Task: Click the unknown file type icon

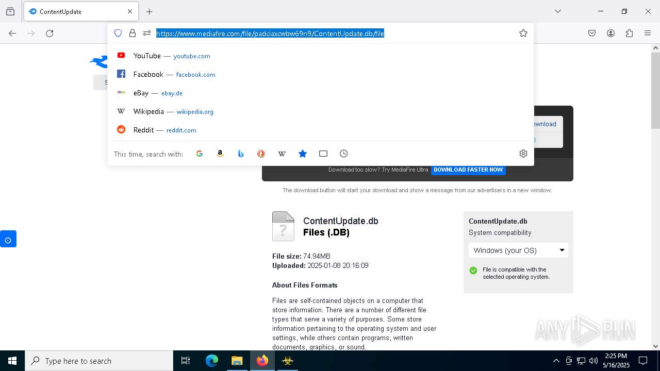Action: click(283, 226)
